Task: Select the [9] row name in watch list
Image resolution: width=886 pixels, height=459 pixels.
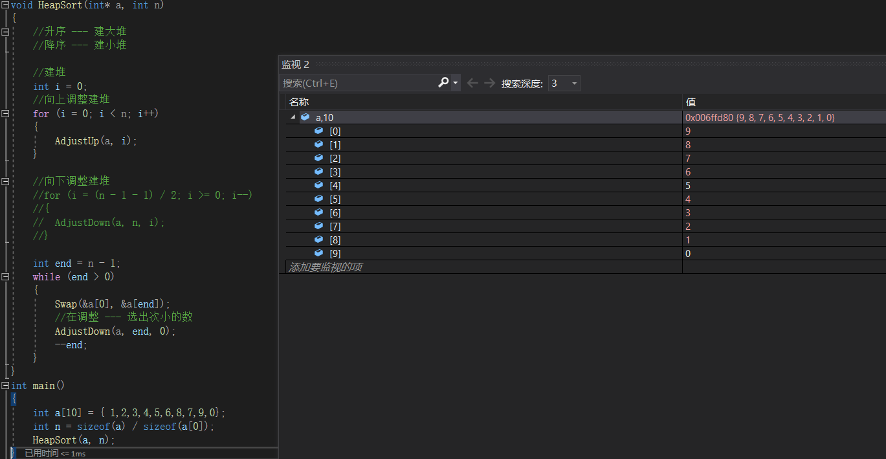Action: pos(335,254)
